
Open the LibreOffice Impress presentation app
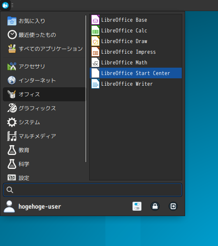(136, 52)
